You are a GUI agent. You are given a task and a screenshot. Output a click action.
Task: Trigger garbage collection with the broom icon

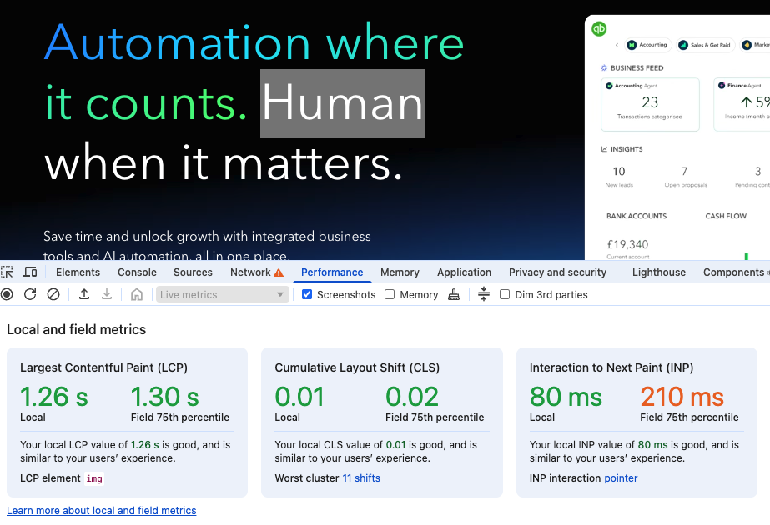point(453,294)
